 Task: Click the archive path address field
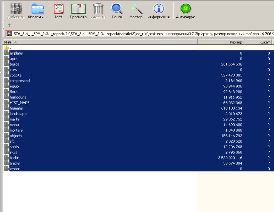click(140, 33)
